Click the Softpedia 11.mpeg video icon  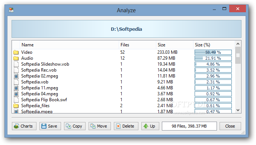[x=16, y=88]
